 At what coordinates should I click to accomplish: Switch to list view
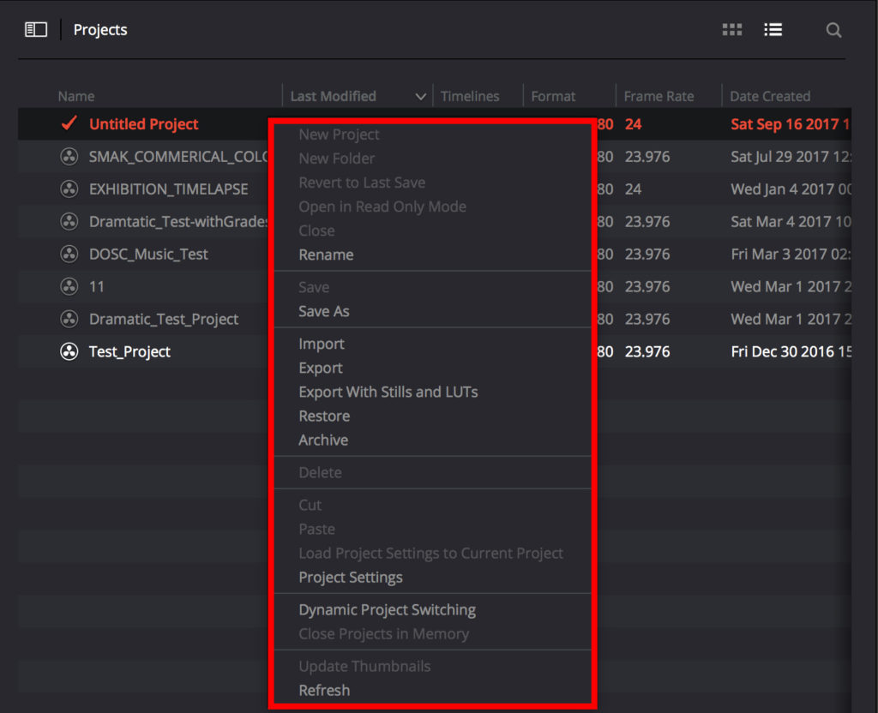tap(773, 29)
